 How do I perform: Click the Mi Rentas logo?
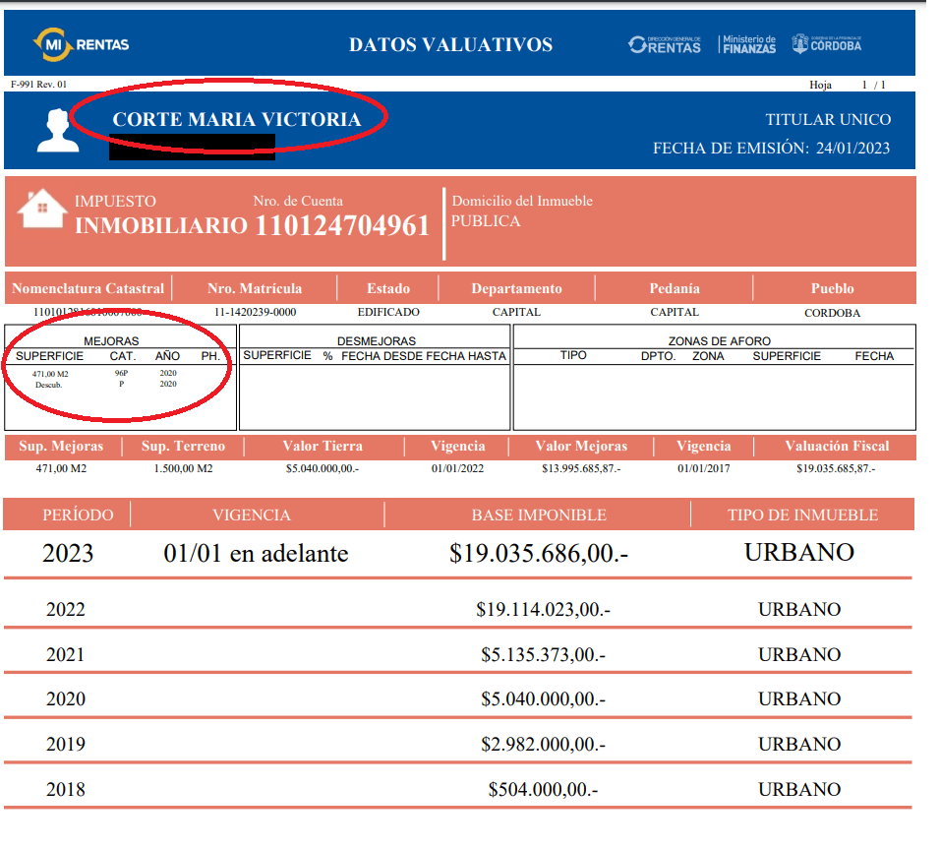pyautogui.click(x=81, y=43)
